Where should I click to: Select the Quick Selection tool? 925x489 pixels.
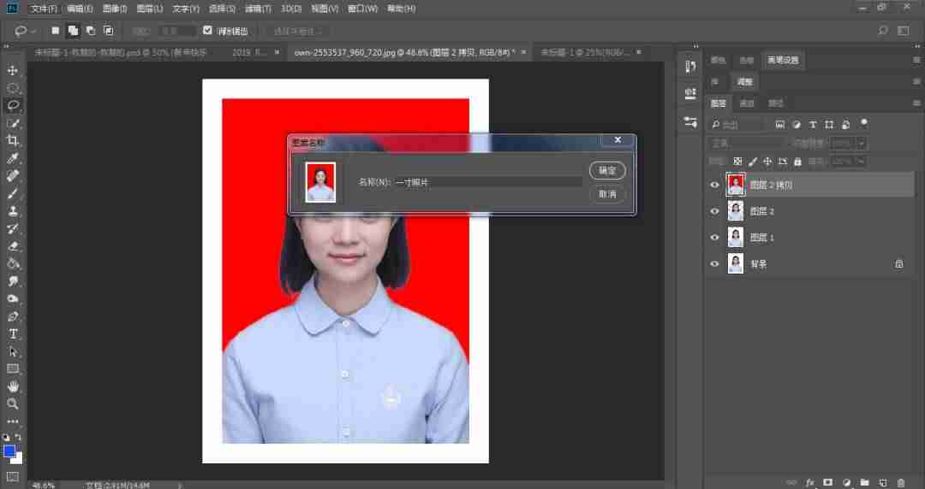pos(12,123)
